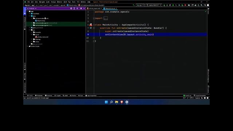The height and width of the screenshot is (131, 233).
Task: Expand Gradle Scripts node
Action: (28, 46)
